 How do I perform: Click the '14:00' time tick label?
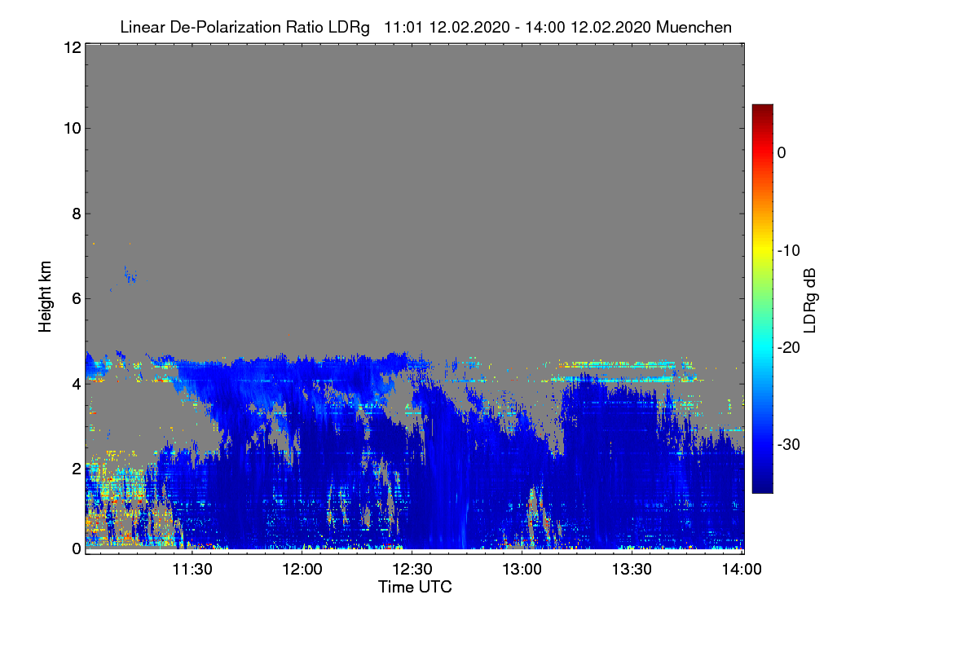742,570
